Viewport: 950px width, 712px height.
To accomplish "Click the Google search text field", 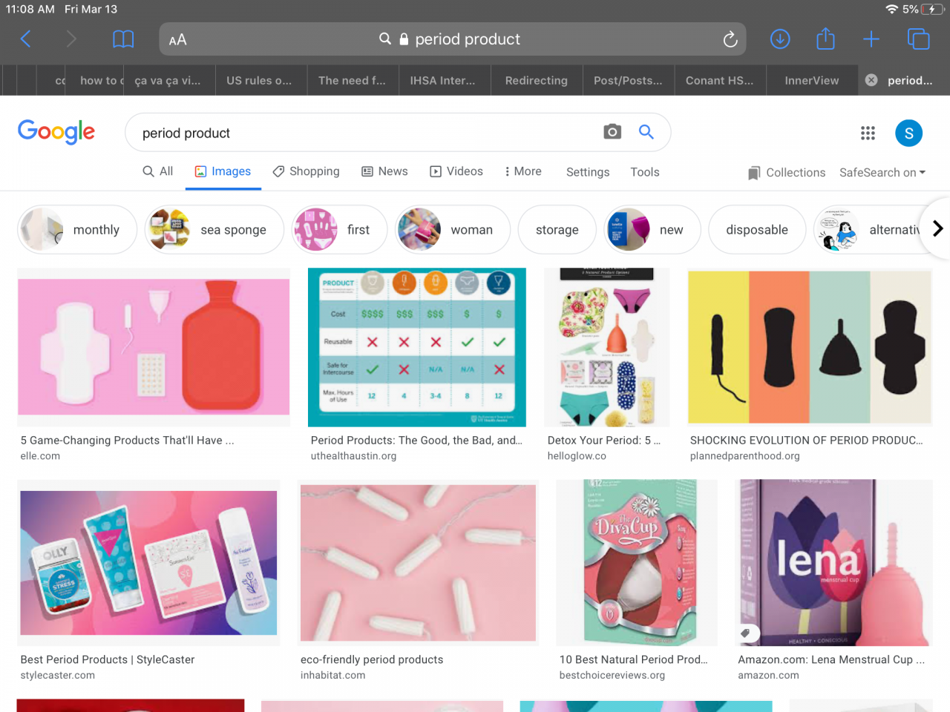I will (x=364, y=133).
